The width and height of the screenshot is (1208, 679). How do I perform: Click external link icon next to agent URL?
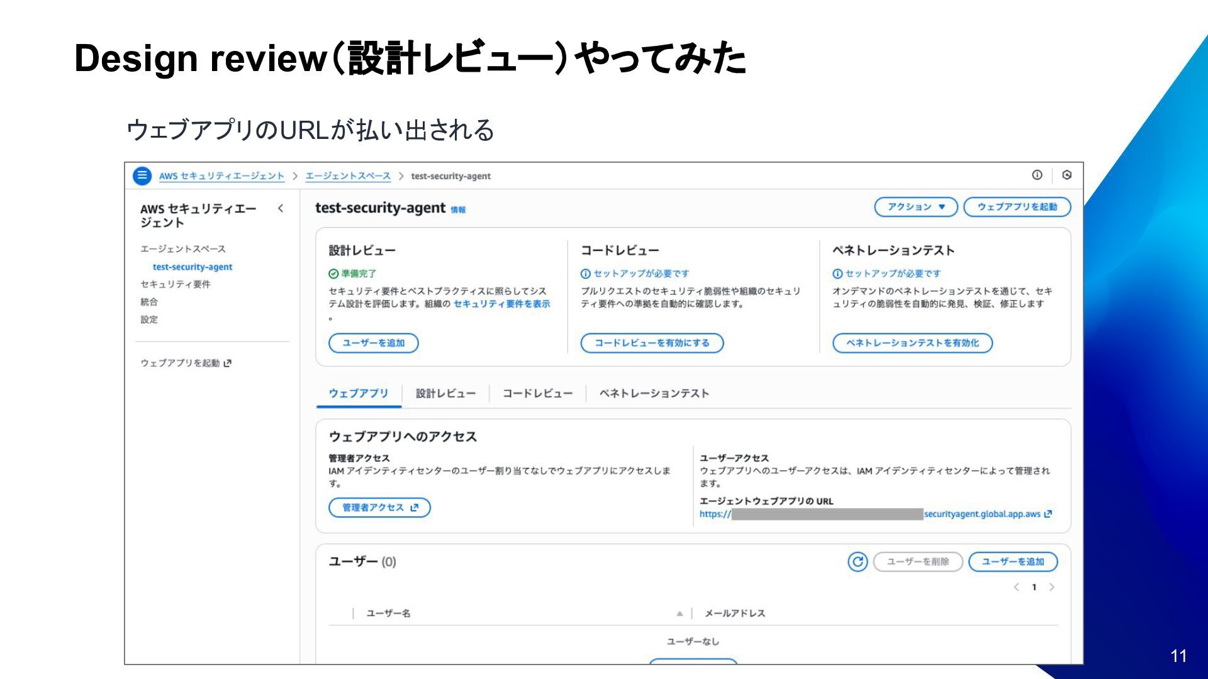pos(1048,514)
